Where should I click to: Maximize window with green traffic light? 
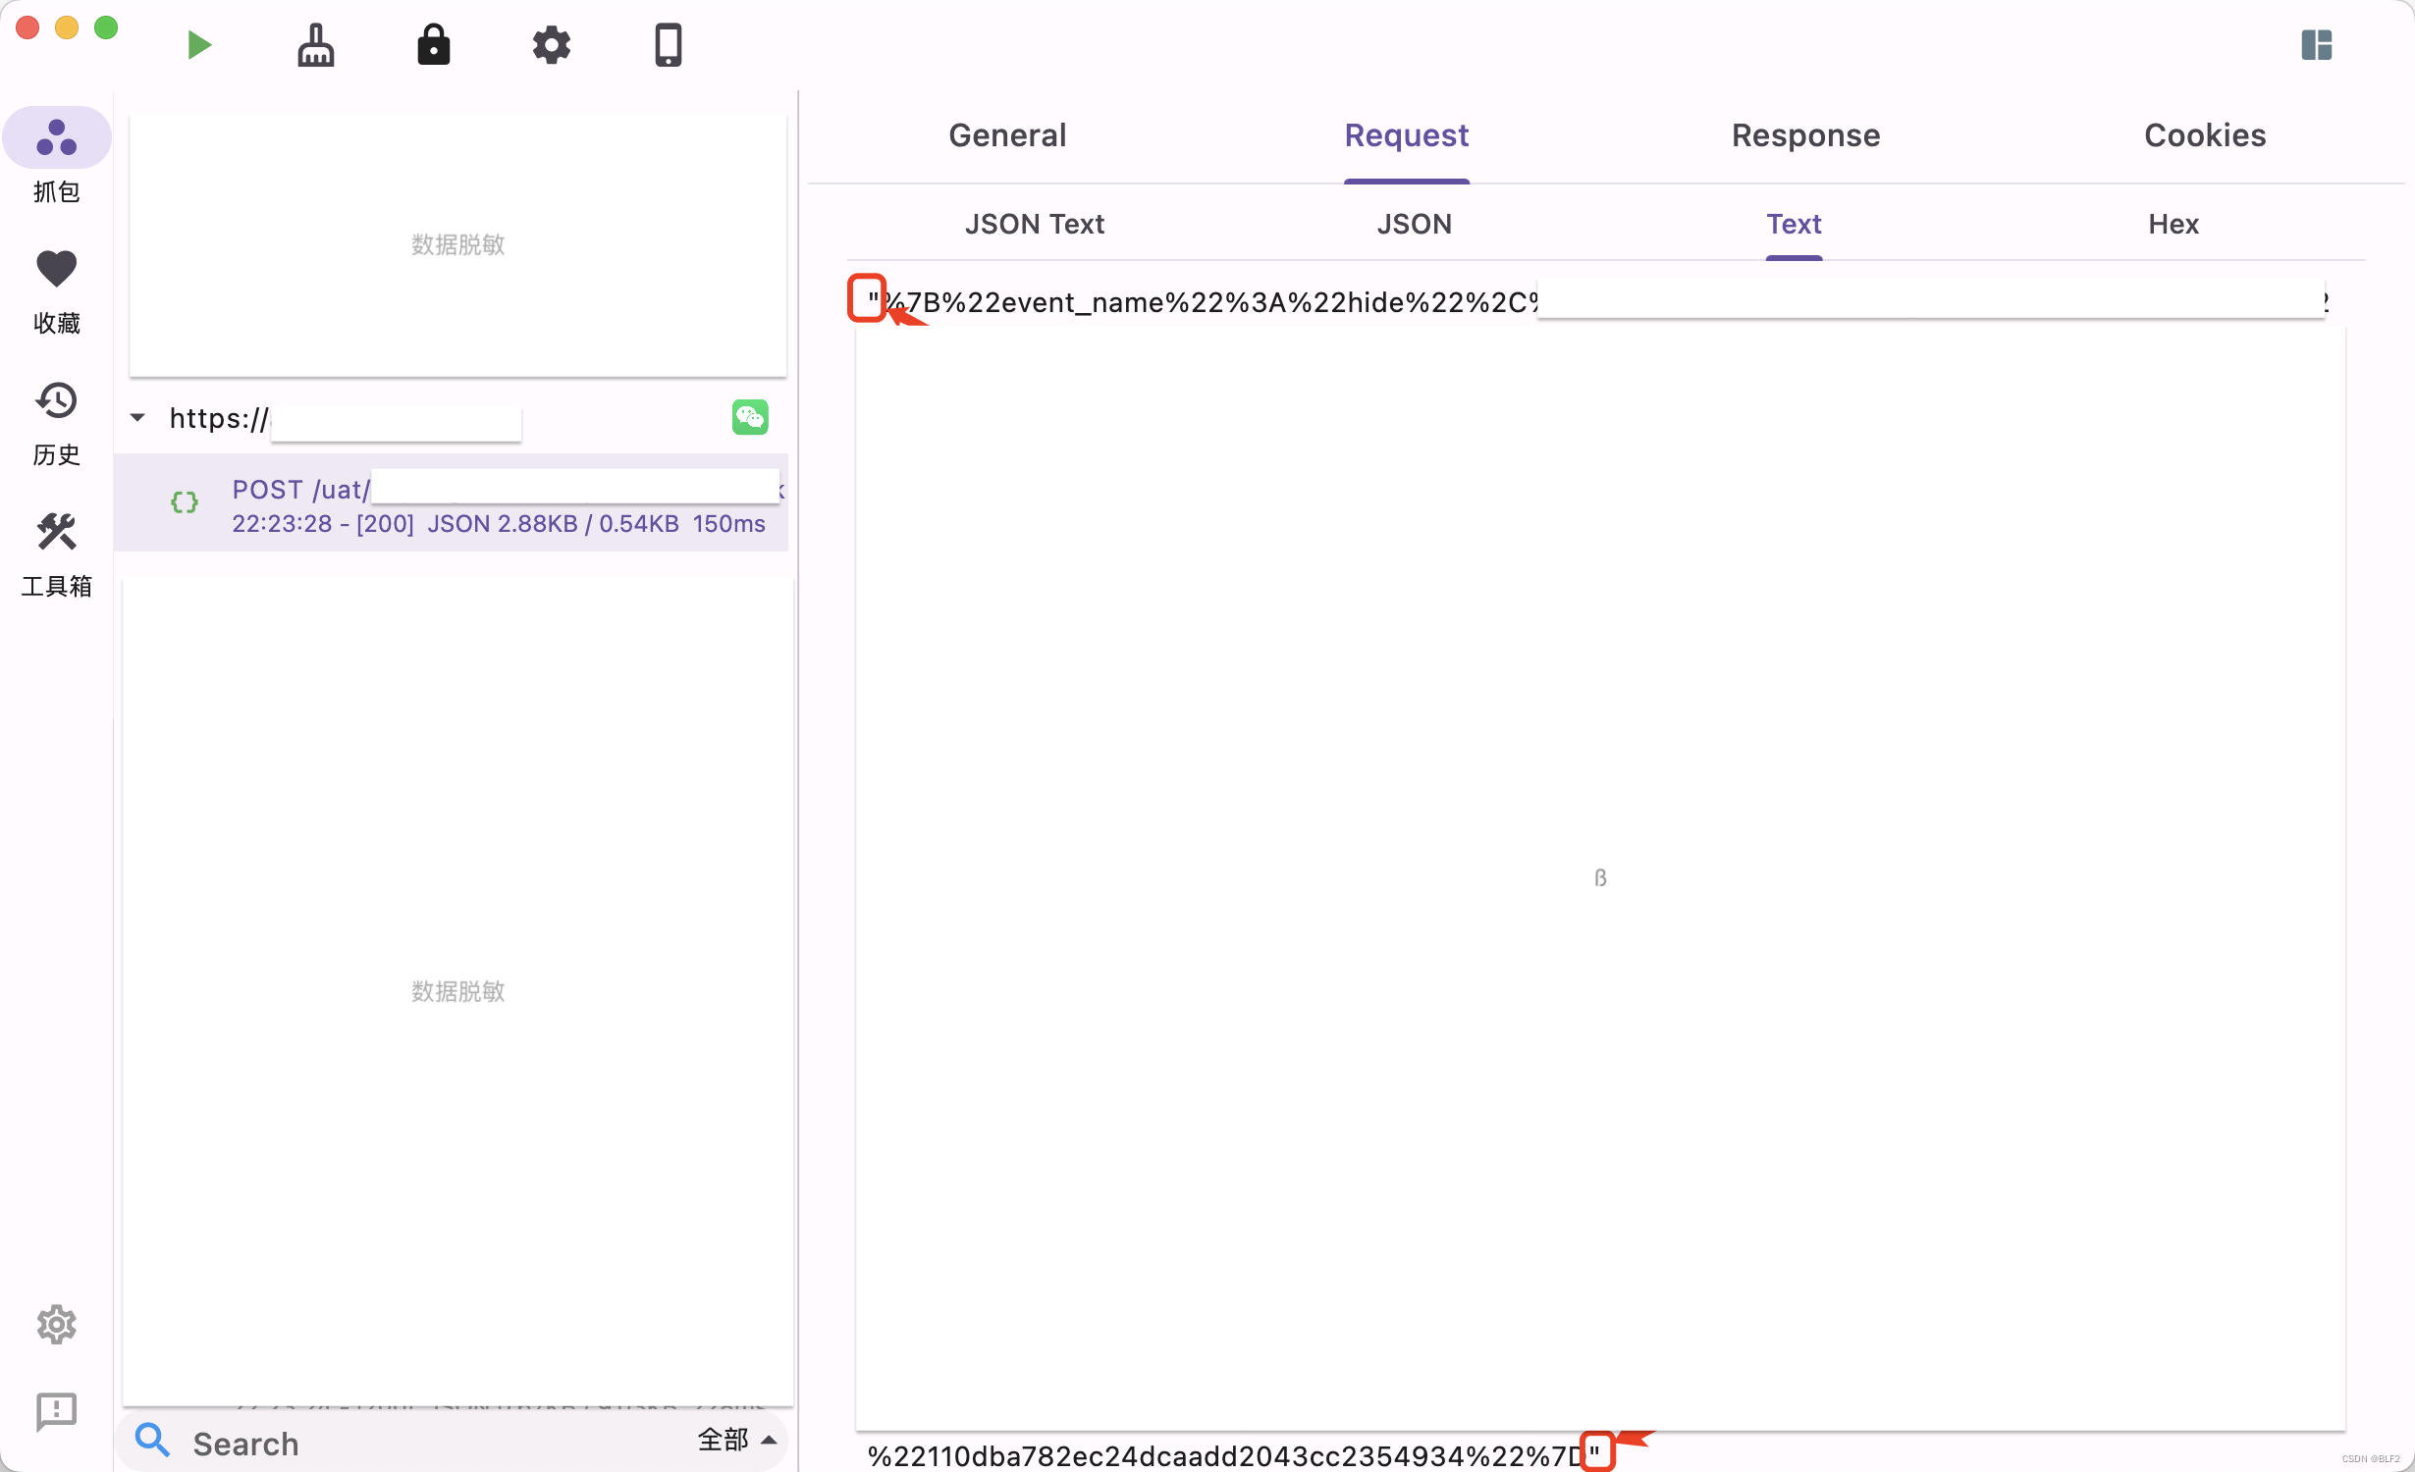click(106, 28)
